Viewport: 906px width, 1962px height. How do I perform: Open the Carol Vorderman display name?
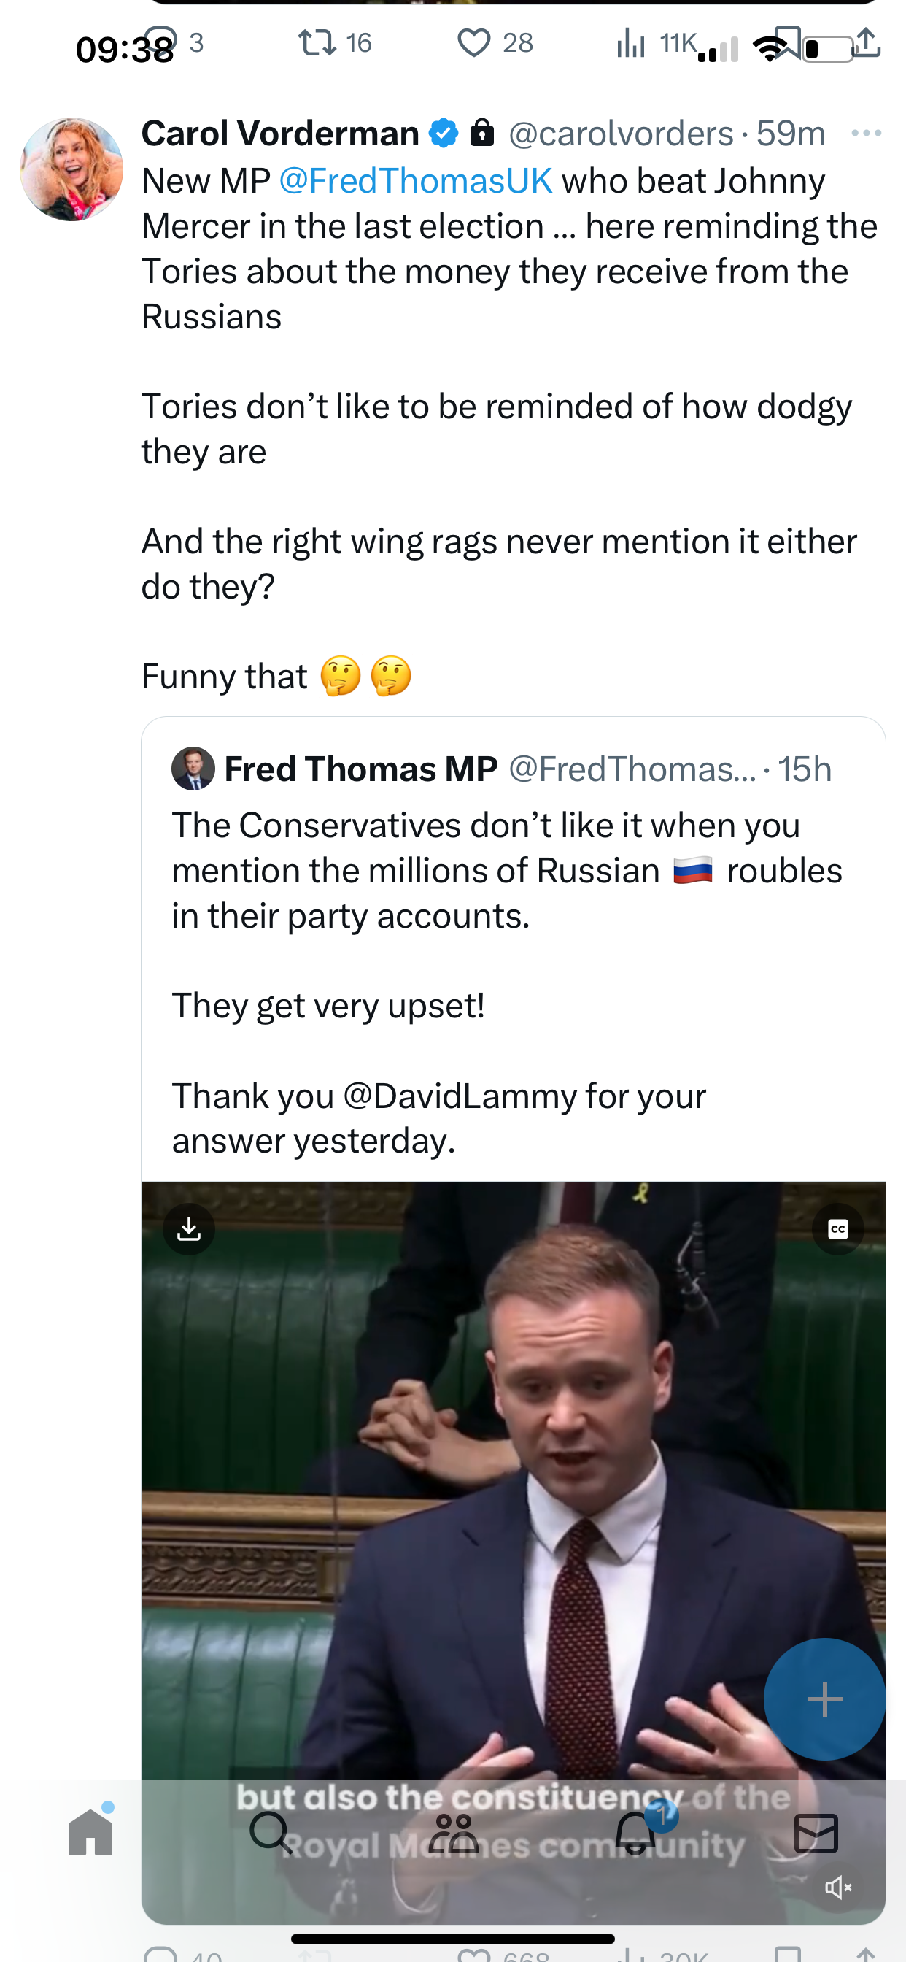point(280,134)
